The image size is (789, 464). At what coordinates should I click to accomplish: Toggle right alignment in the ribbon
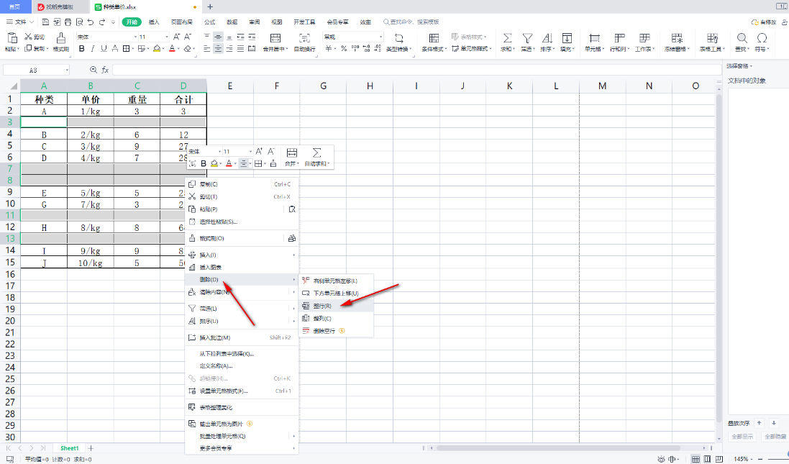229,48
